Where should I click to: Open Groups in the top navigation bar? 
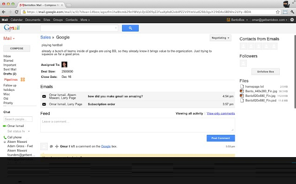click(58, 20)
